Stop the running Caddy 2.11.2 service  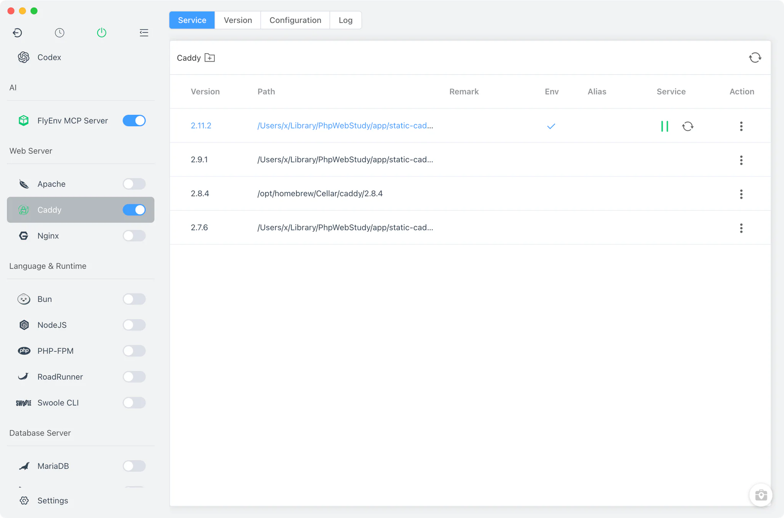pyautogui.click(x=665, y=126)
